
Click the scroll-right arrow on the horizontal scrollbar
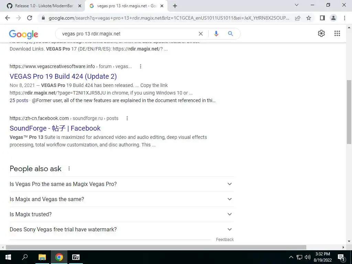pos(343,247)
